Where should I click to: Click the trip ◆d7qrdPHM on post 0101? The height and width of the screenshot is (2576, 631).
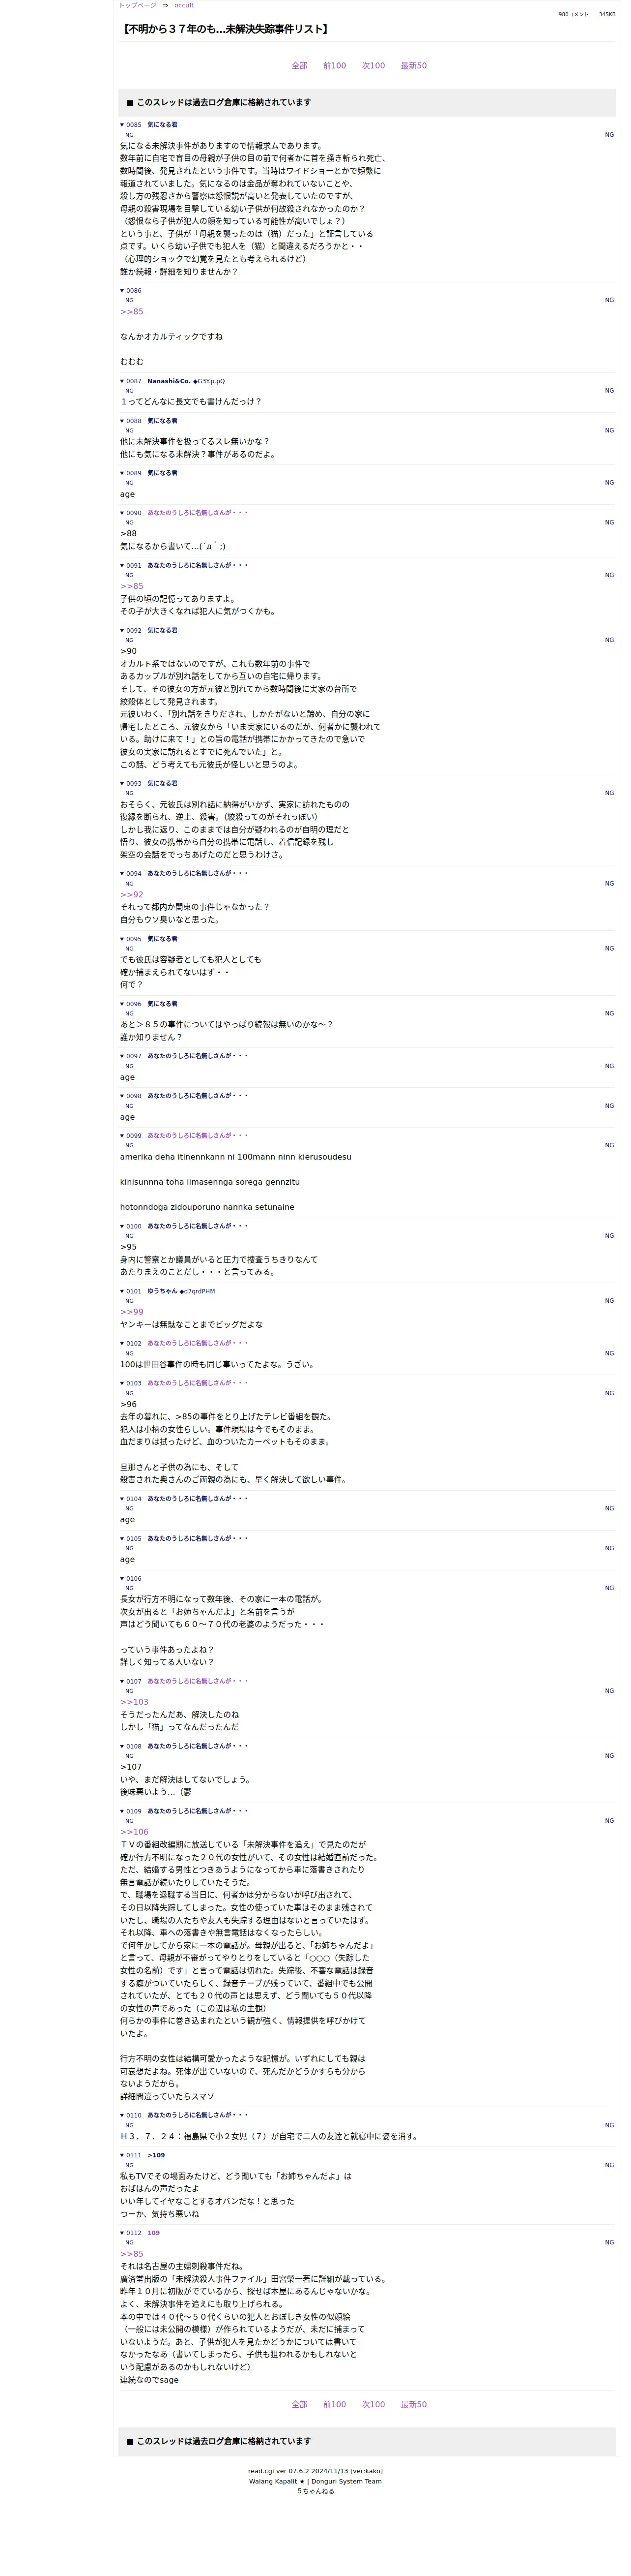197,1291
